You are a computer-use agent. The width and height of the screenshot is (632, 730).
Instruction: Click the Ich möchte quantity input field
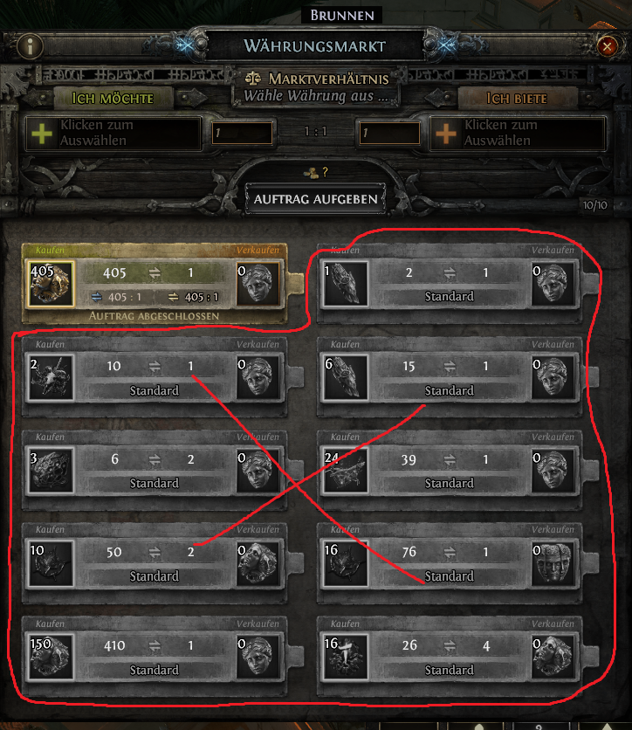coord(242,133)
